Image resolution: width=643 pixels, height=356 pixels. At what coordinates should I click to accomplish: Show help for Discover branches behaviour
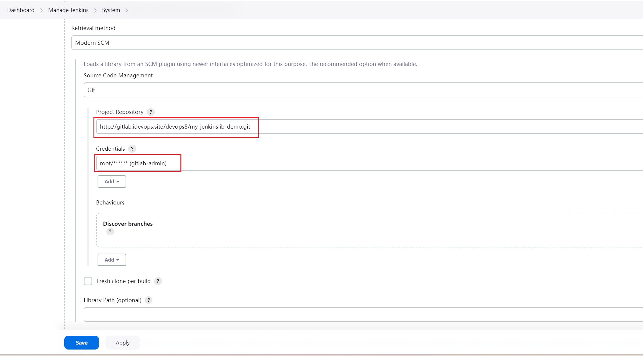coord(110,232)
